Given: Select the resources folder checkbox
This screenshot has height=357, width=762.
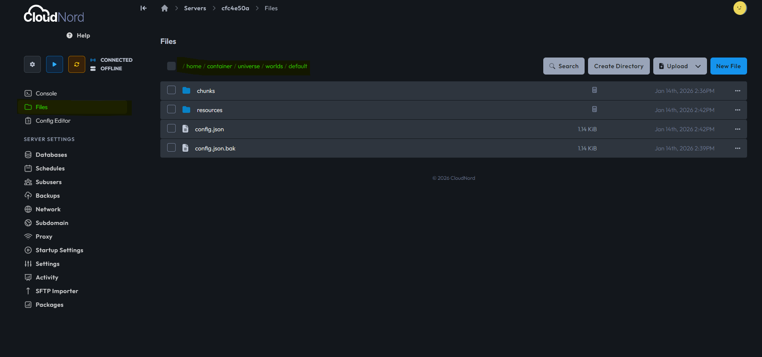Looking at the screenshot, I should point(171,109).
